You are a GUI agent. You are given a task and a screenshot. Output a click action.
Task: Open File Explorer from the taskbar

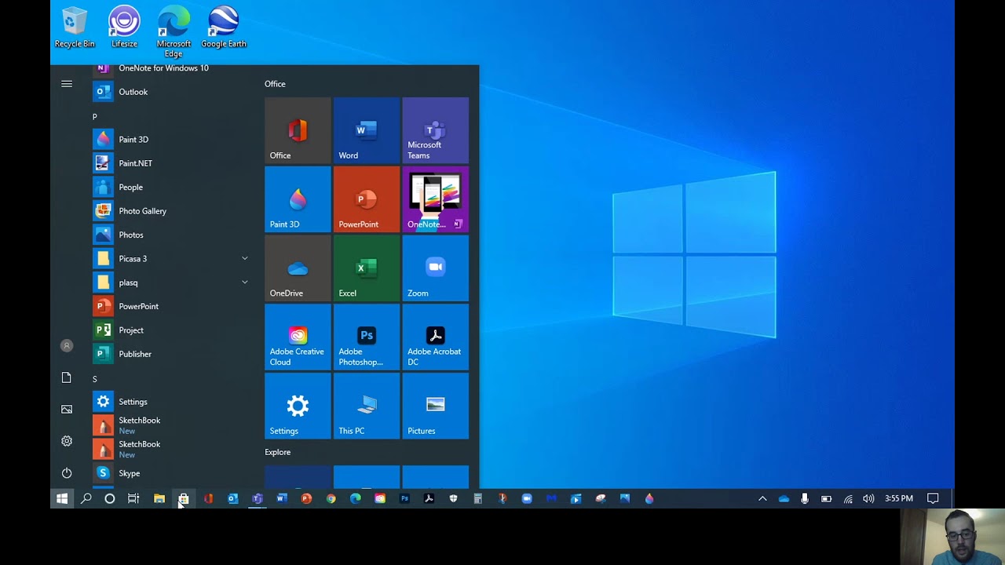point(159,498)
